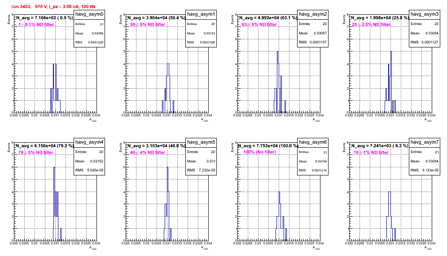Pick the magenta 40± 4% ND filter label

148,153
